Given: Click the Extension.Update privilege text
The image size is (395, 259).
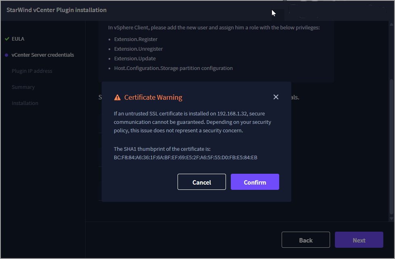Looking at the screenshot, I should 135,59.
